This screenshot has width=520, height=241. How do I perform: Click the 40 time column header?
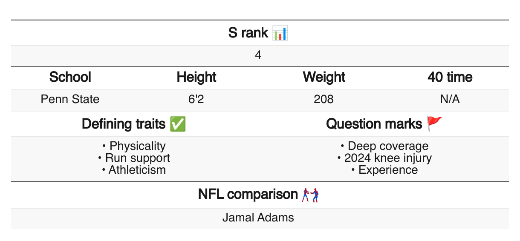point(450,77)
